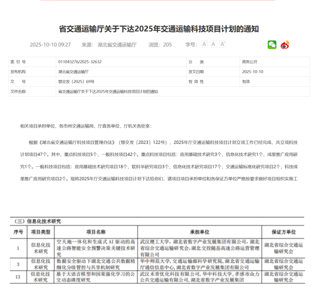
Task: Click issue date 2025-10-10 in info table
Action: pyautogui.click(x=253, y=72)
